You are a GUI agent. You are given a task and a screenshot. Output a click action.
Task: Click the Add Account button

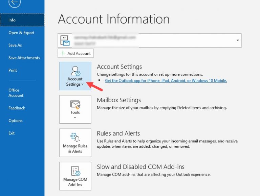tap(75, 53)
